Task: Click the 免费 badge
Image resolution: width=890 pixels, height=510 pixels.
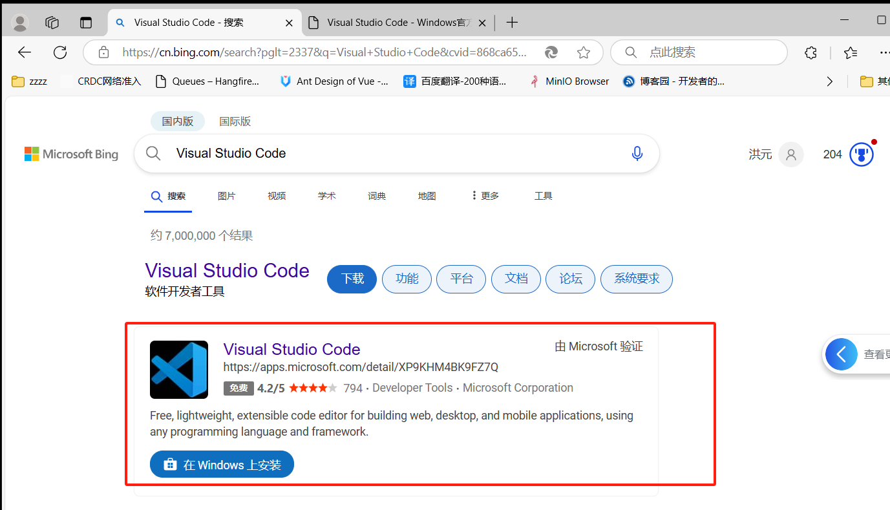Action: 238,388
